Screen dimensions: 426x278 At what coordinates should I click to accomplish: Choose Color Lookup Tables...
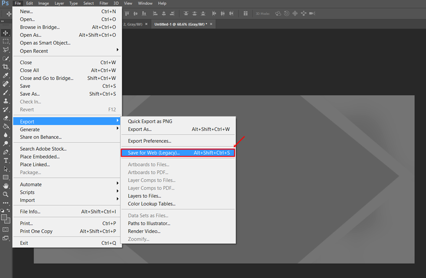pyautogui.click(x=178, y=204)
